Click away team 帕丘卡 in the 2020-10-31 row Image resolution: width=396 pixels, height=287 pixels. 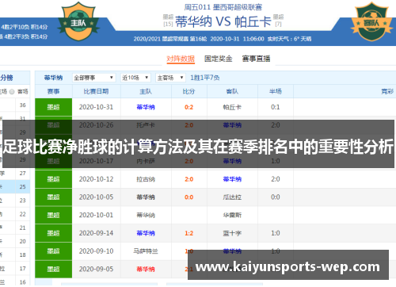click(x=232, y=107)
